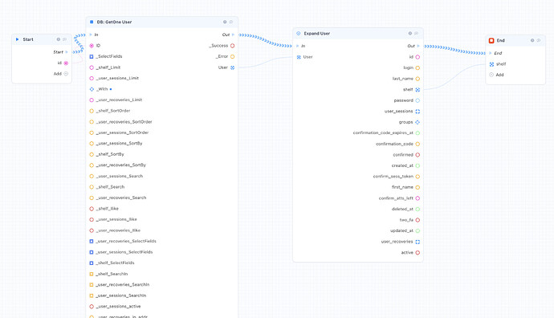This screenshot has width=554, height=318.
Task: Select the _shelf_Search input port
Action: point(92,187)
